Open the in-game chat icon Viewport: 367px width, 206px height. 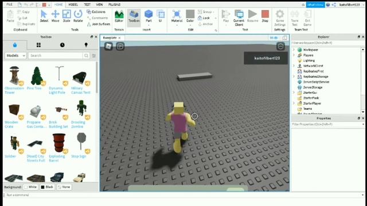120,46
